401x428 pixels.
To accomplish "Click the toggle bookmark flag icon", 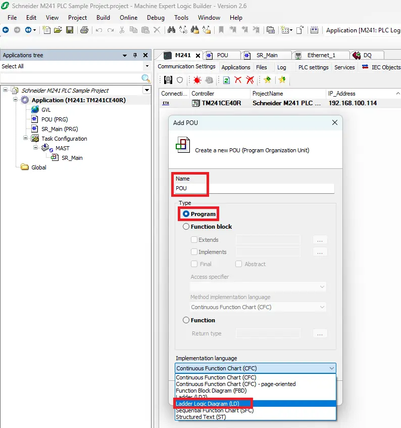I will pyautogui.click(x=221, y=30).
